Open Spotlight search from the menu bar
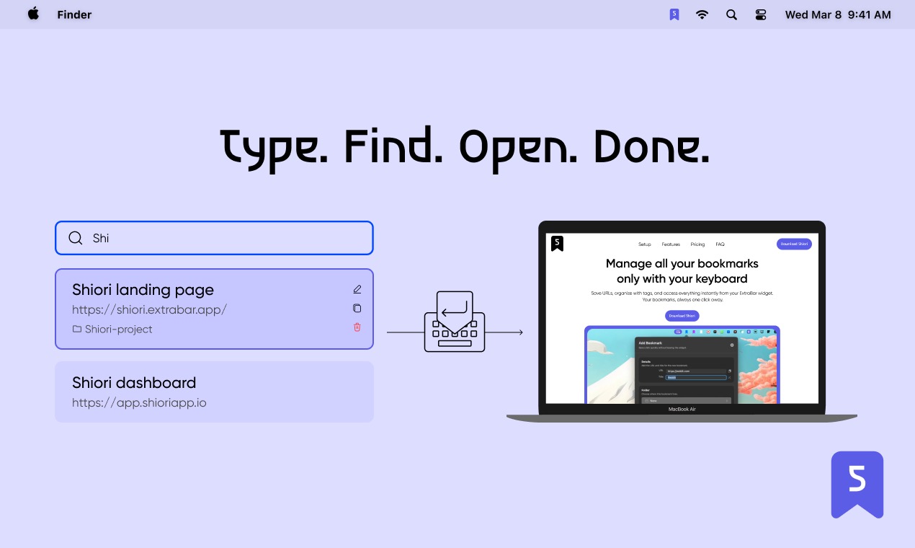This screenshot has height=548, width=915. click(731, 14)
